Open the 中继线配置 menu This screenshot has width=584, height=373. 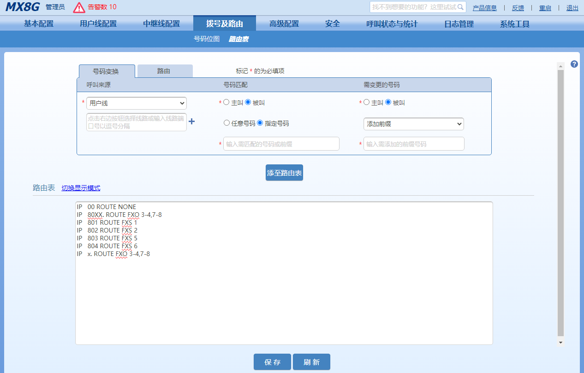point(161,23)
